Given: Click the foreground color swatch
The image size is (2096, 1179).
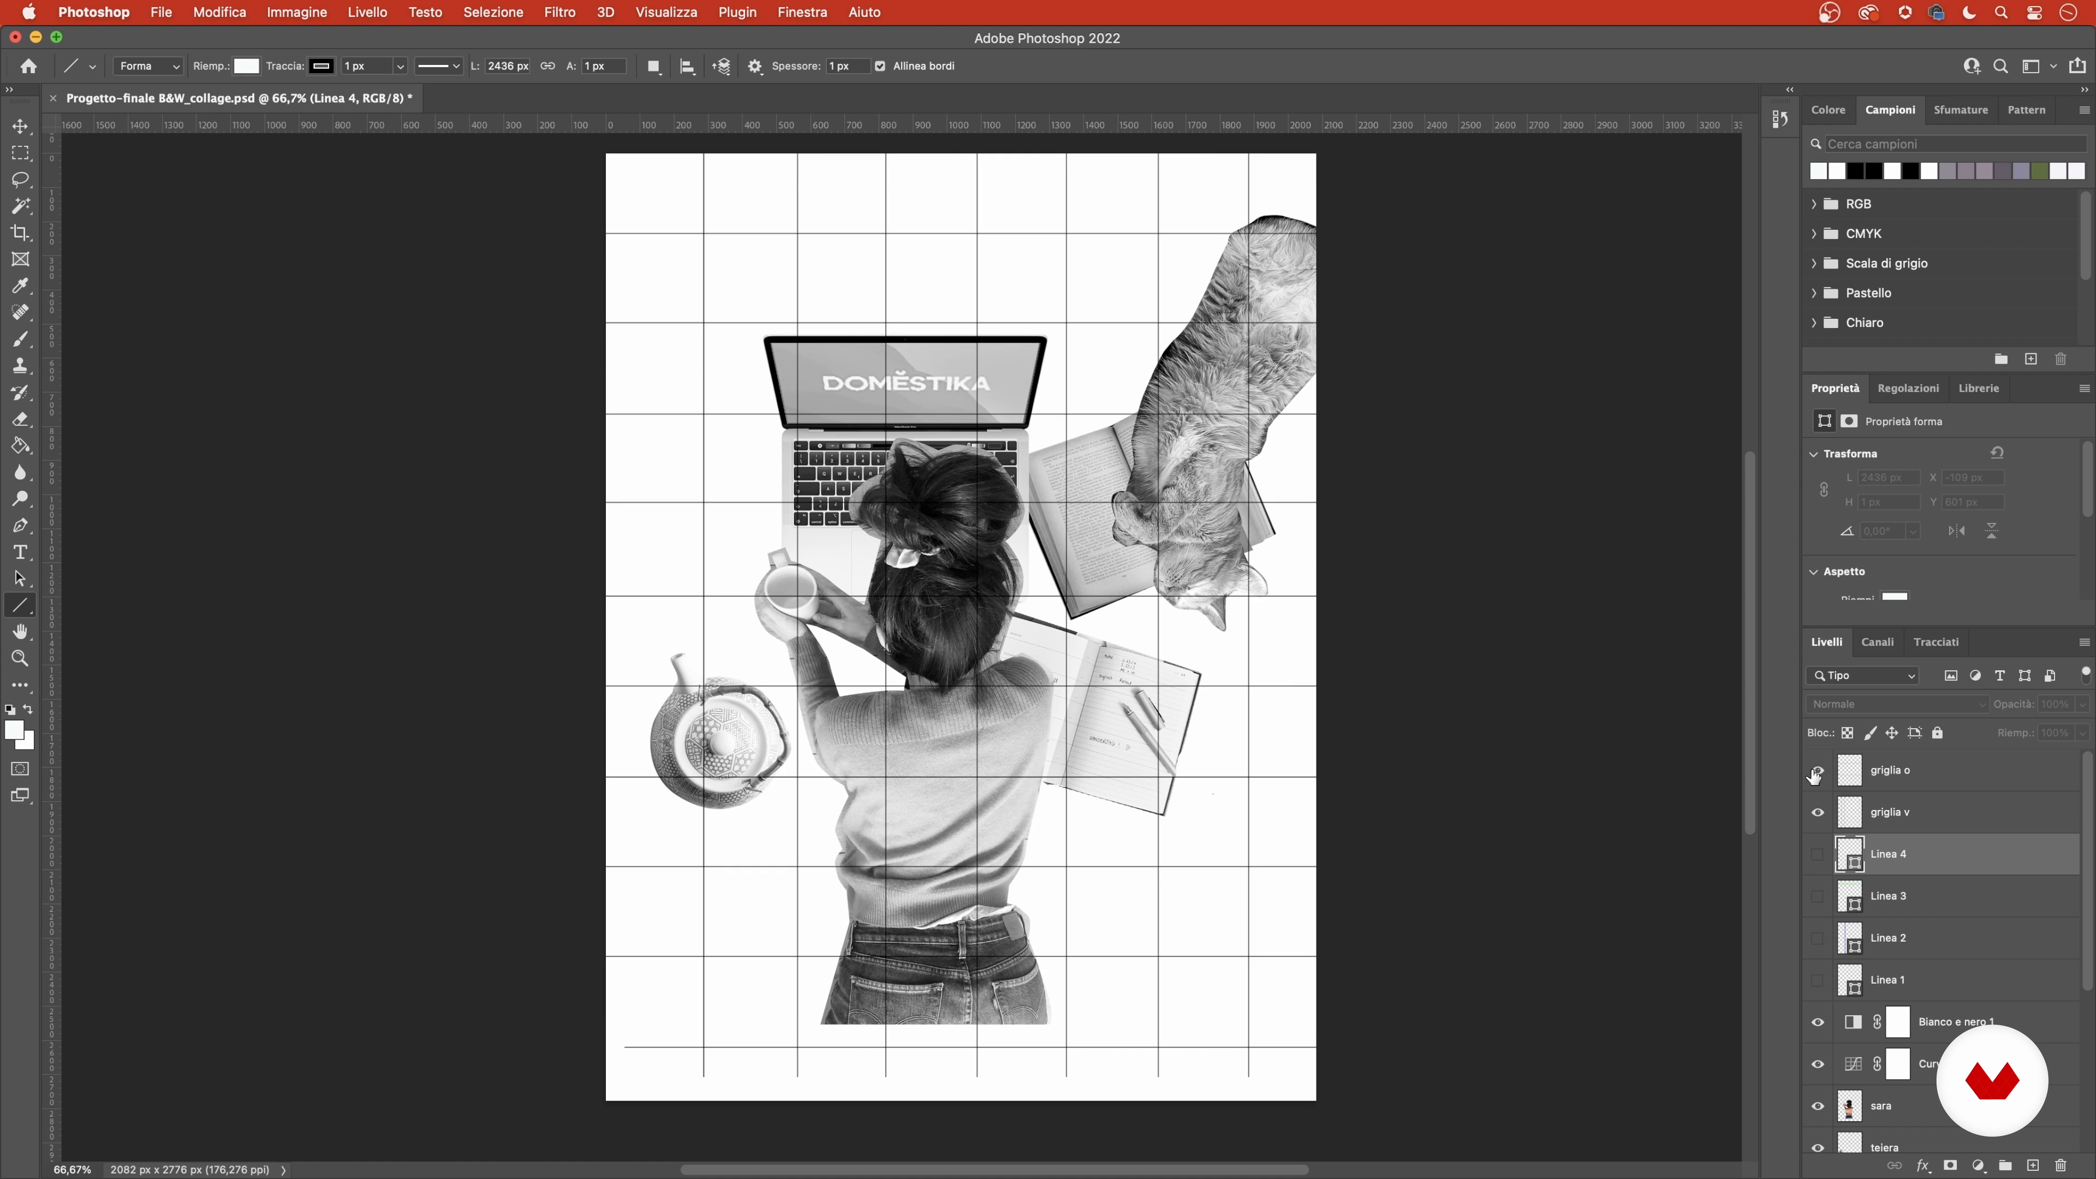Looking at the screenshot, I should click(x=14, y=731).
